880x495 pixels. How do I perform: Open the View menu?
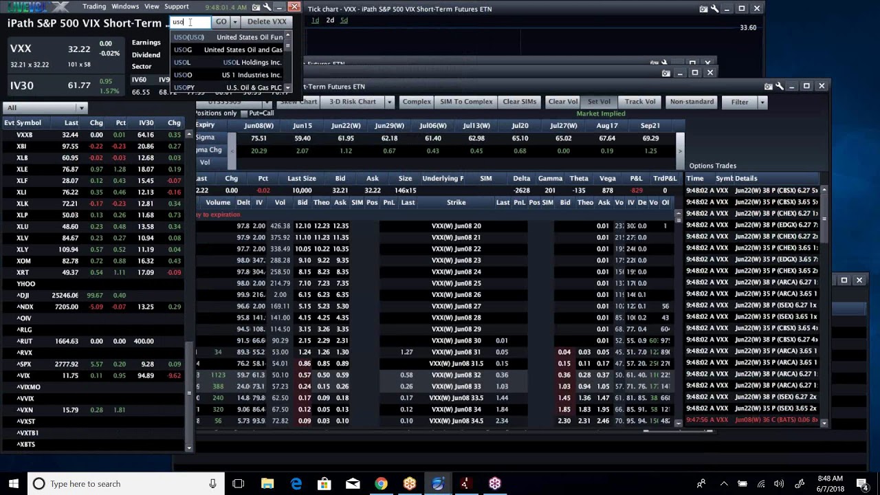pos(152,6)
